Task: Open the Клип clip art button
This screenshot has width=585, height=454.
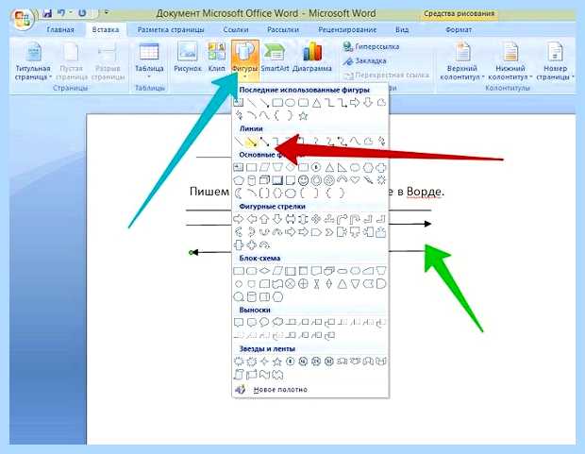Action: [216, 57]
